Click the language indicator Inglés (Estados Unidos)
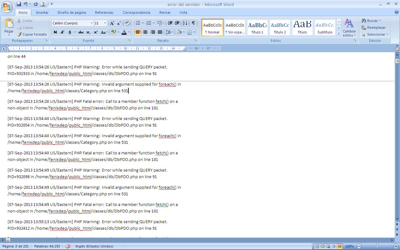The image size is (400, 250). (x=94, y=246)
